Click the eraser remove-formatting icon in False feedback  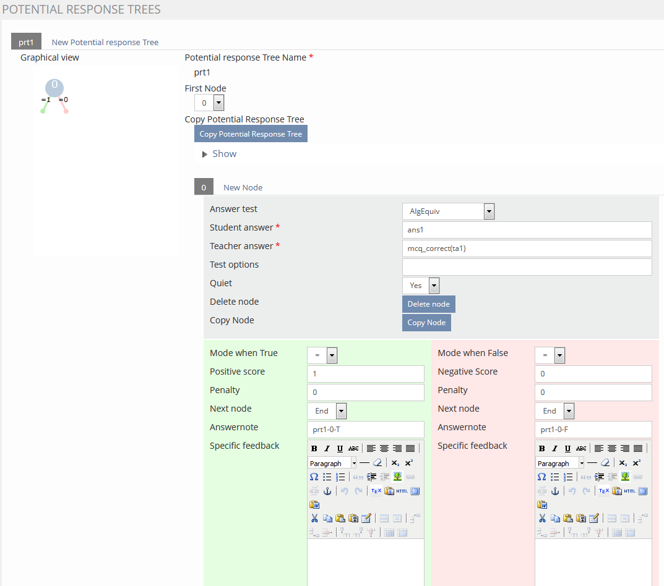pos(605,463)
